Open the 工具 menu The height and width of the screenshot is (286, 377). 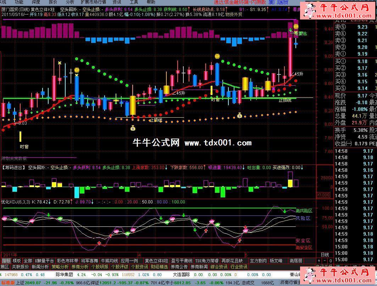pos(134,2)
